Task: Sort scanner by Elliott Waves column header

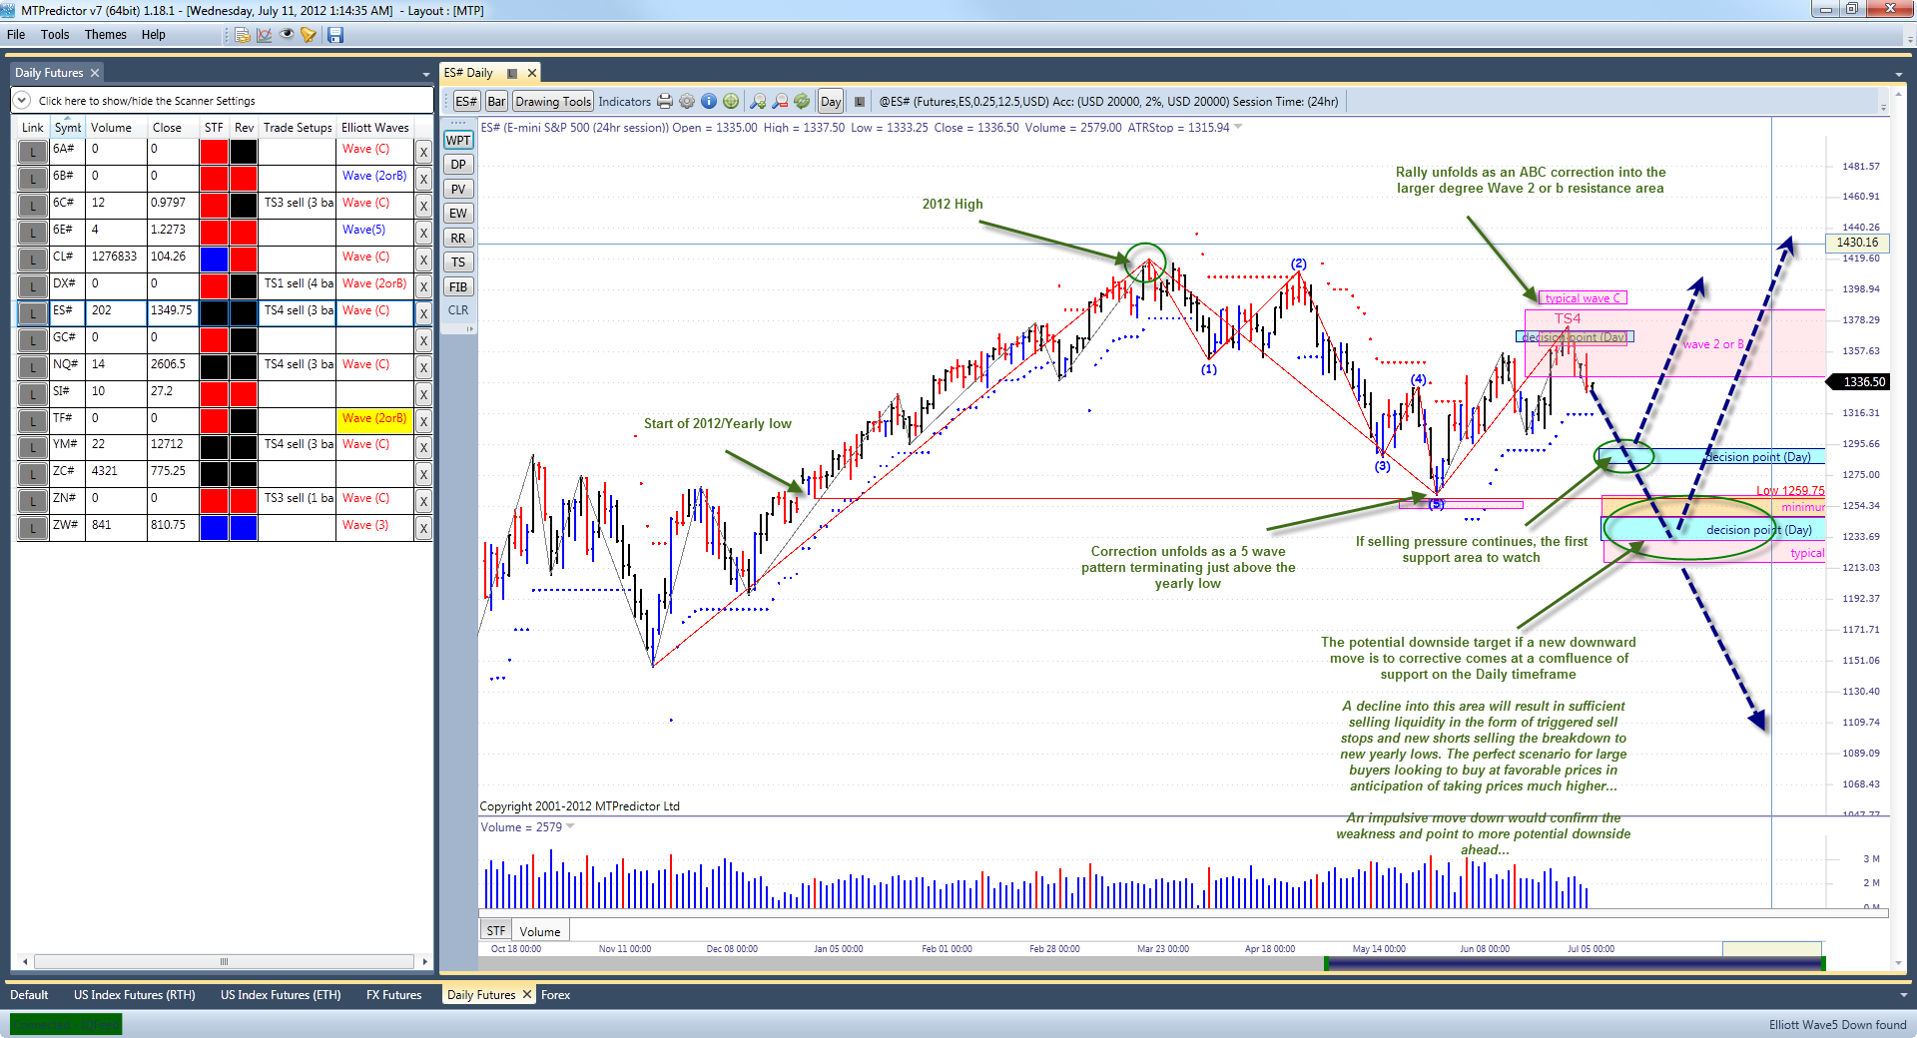Action: (375, 128)
